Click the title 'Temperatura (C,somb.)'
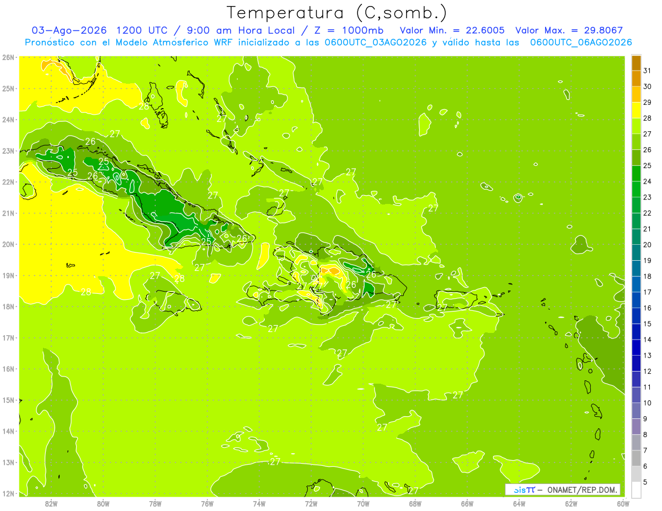The image size is (662, 511). coord(337,13)
